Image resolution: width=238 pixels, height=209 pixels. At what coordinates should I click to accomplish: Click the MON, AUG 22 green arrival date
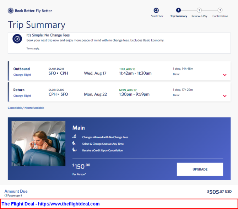128,90
